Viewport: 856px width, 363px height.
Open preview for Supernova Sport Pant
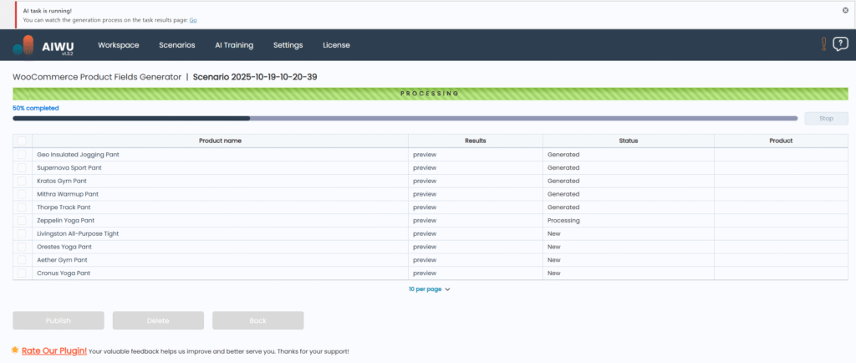425,167
